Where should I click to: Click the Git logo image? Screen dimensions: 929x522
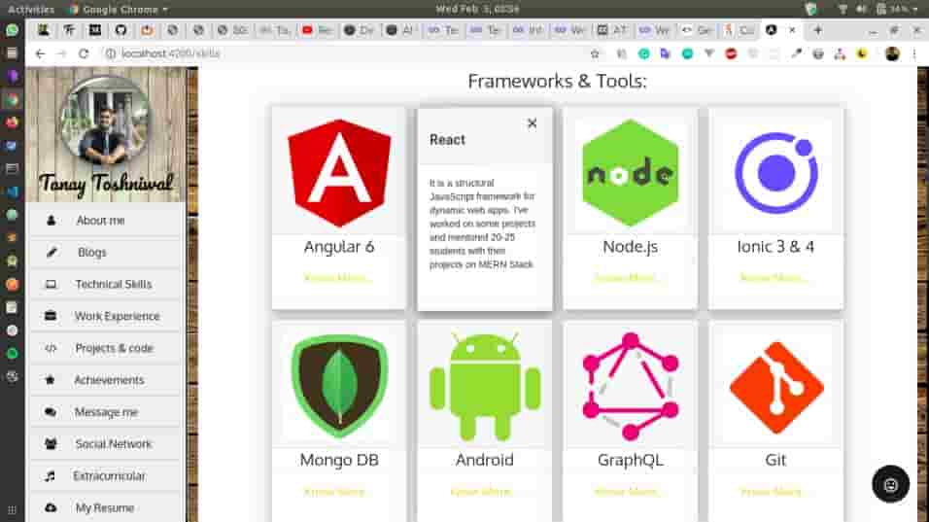[776, 387]
